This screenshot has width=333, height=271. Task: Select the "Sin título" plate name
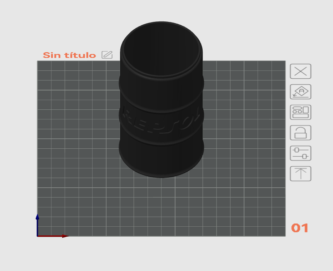tap(69, 55)
